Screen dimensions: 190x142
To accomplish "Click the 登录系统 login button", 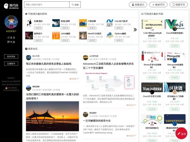I will [11, 56].
